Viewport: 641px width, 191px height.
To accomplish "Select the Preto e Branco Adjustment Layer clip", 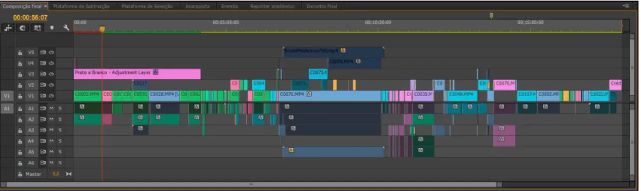I will coord(137,74).
